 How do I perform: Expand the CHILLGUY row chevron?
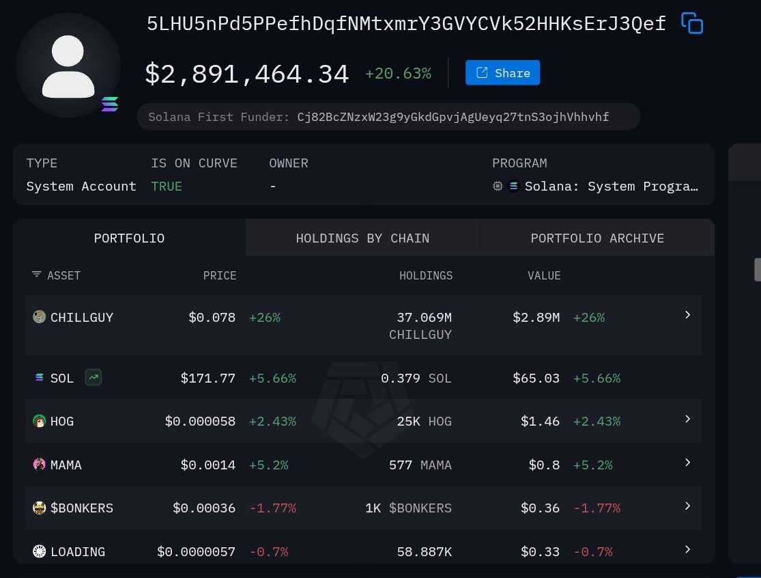tap(688, 315)
